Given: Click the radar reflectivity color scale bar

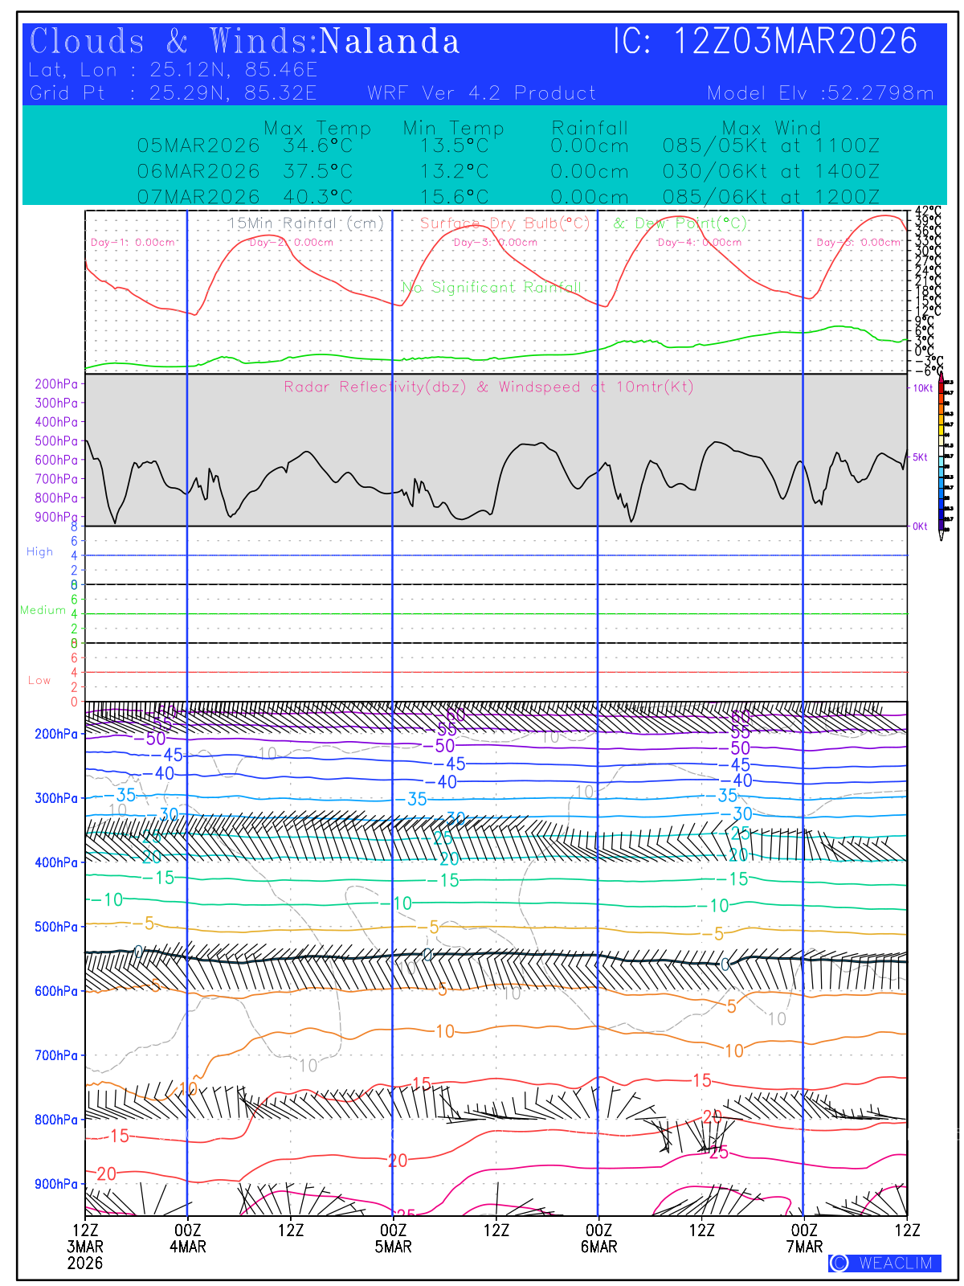Looking at the screenshot, I should pyautogui.click(x=942, y=458).
